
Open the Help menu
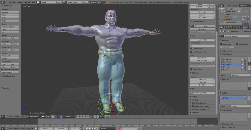point(33,2)
